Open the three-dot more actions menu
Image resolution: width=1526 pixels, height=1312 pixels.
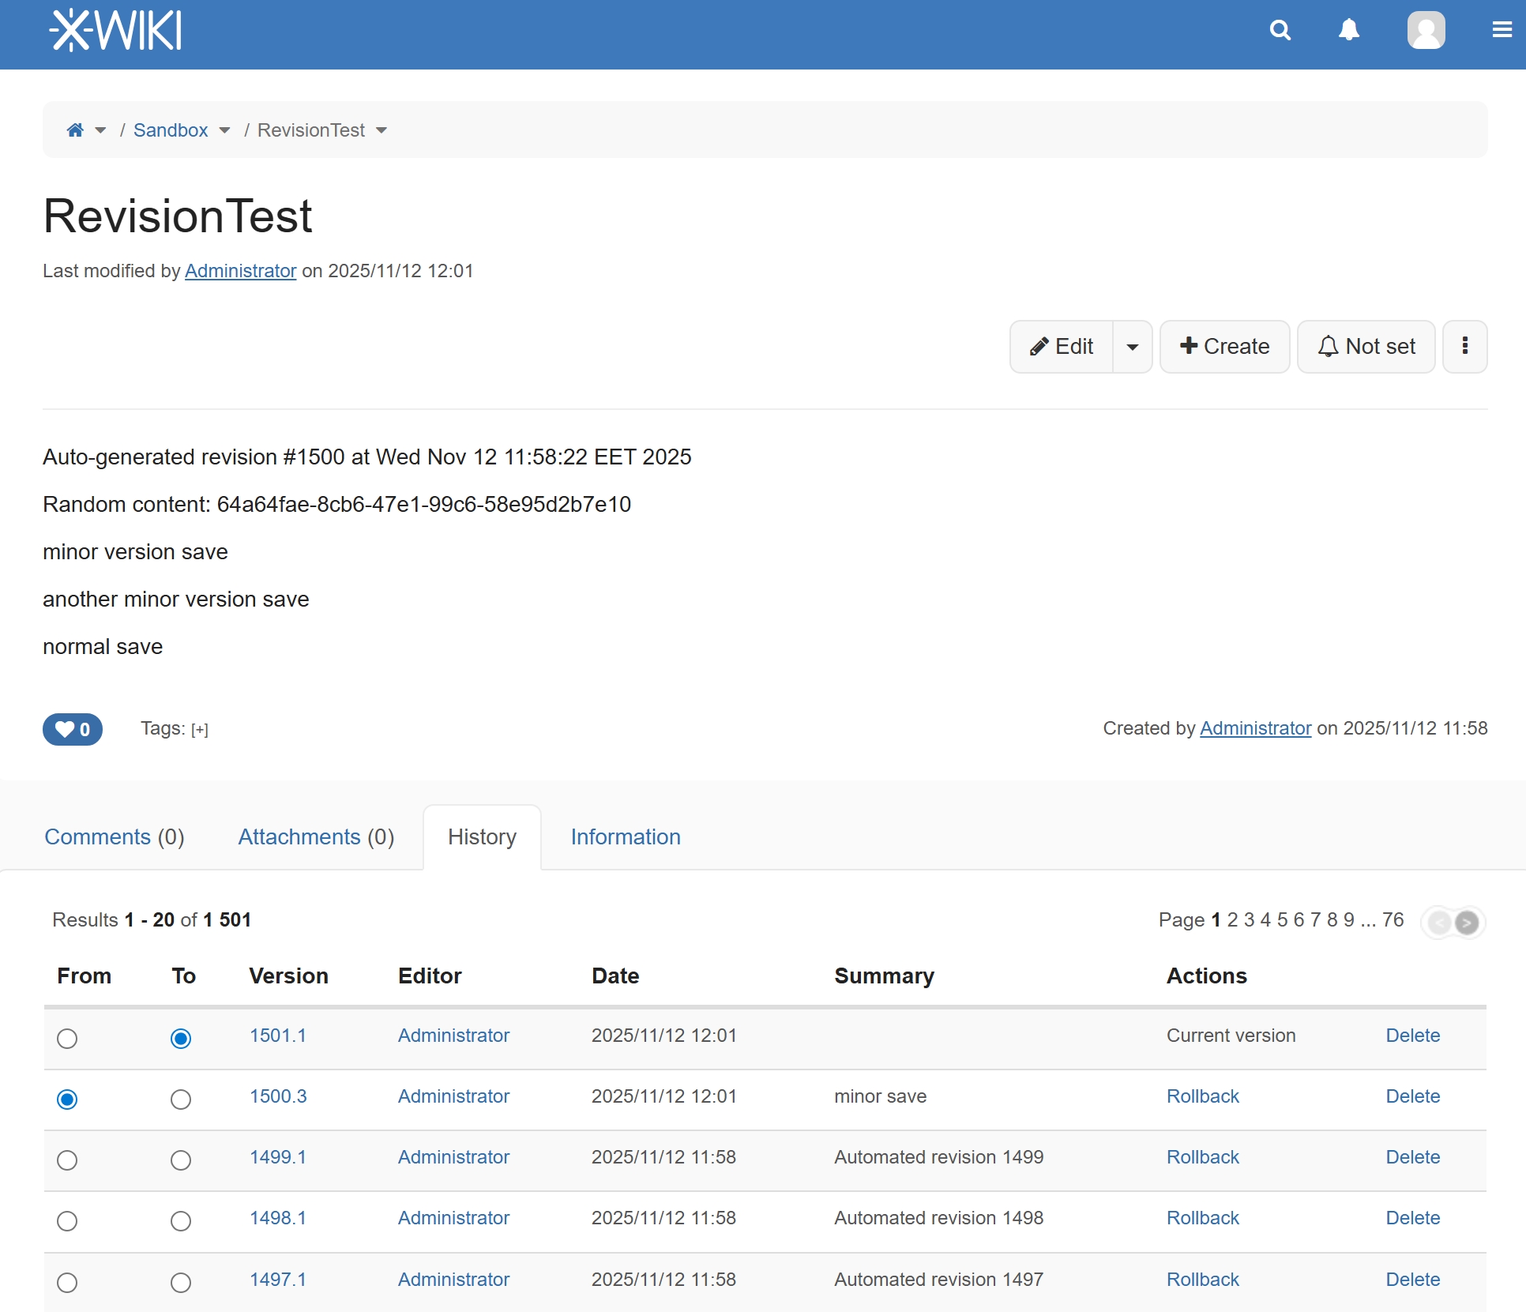point(1464,346)
